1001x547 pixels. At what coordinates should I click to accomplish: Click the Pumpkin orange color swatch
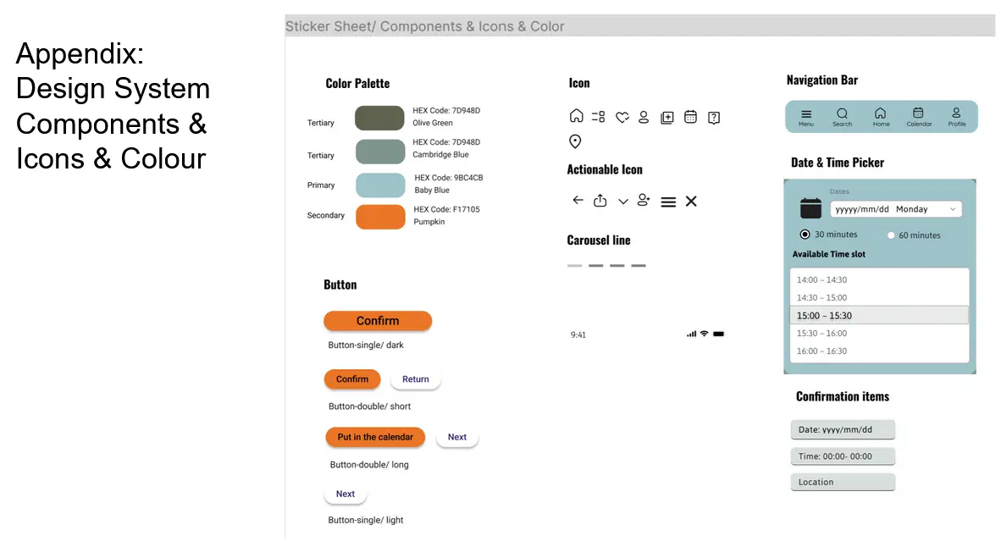click(x=380, y=217)
